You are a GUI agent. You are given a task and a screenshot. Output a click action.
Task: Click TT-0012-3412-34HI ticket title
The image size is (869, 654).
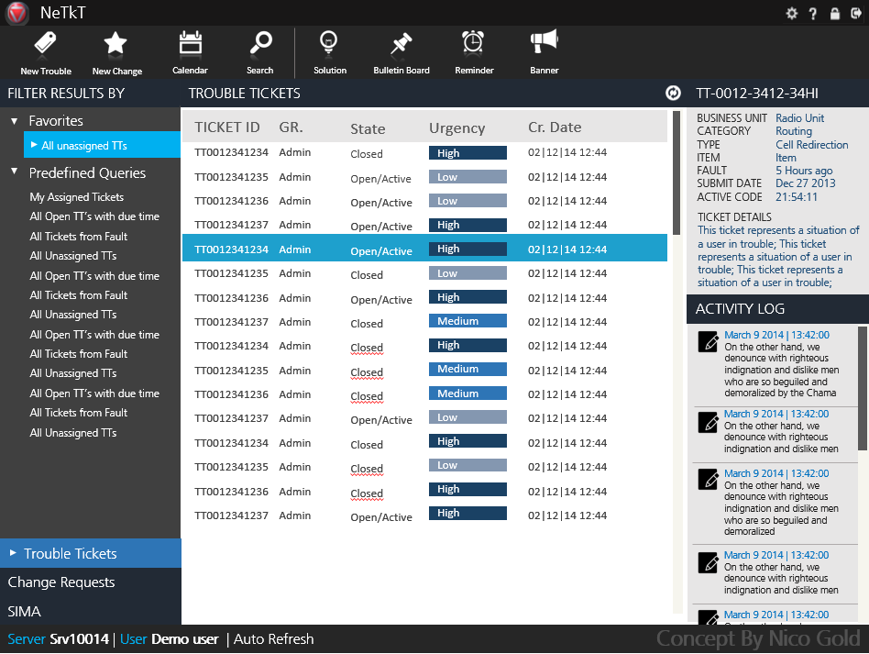(757, 94)
